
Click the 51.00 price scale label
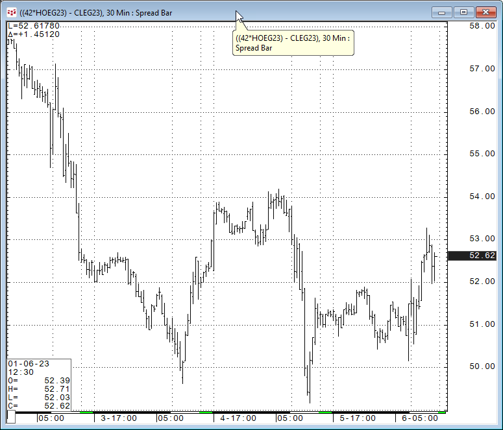tap(482, 324)
